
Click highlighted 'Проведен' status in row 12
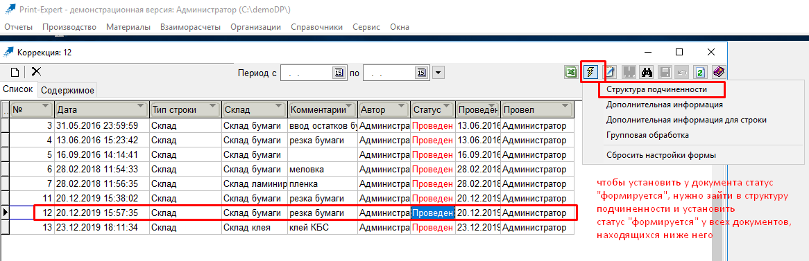coord(432,213)
